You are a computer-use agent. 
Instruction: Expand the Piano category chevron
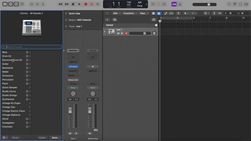click(30, 83)
